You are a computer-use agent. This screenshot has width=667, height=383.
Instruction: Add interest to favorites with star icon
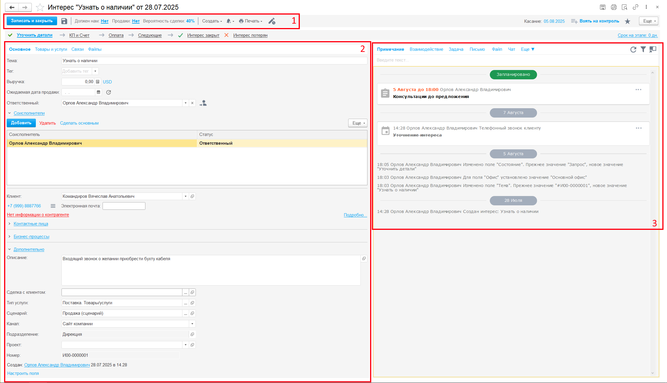point(40,7)
